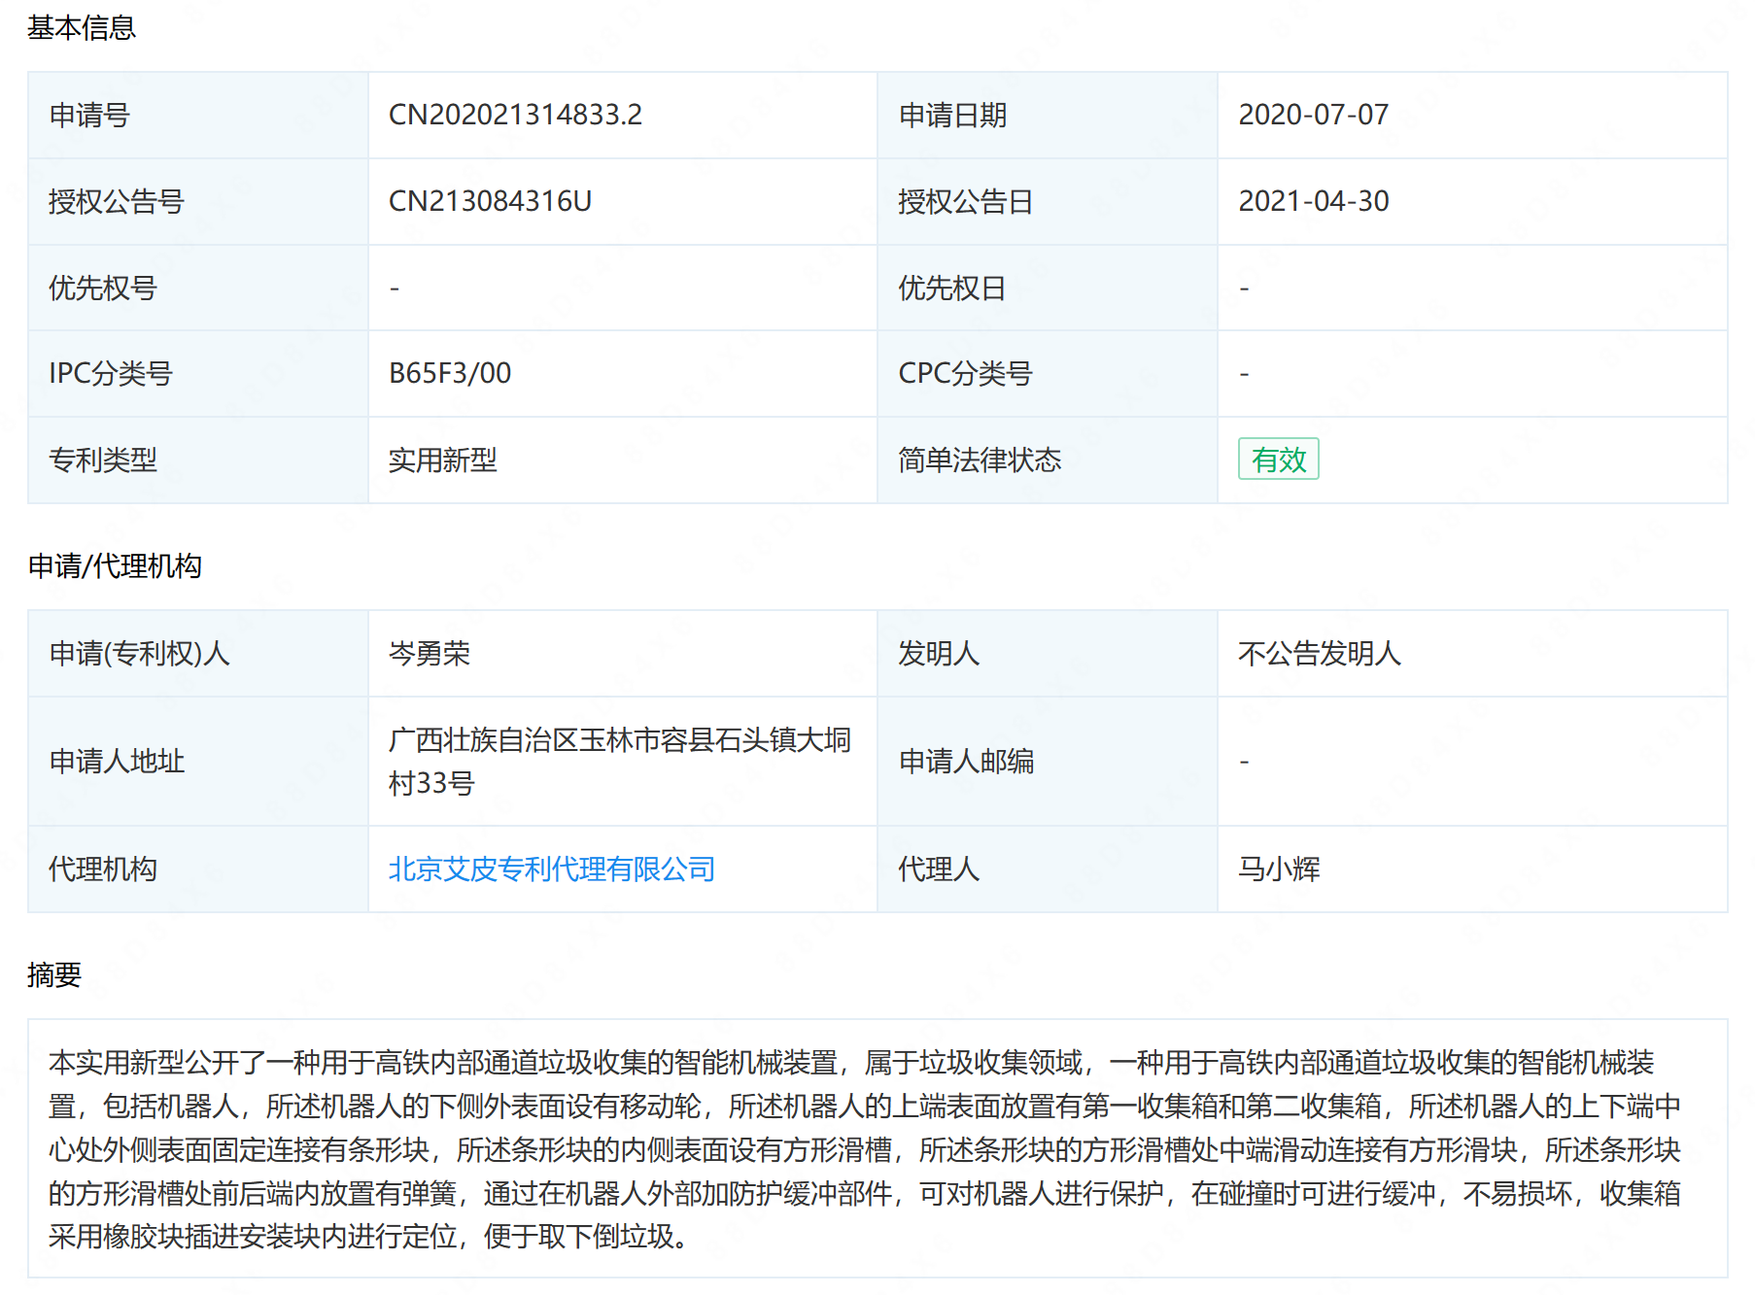
Task: Click inventor value 不公告发明人
Action: click(x=1320, y=653)
